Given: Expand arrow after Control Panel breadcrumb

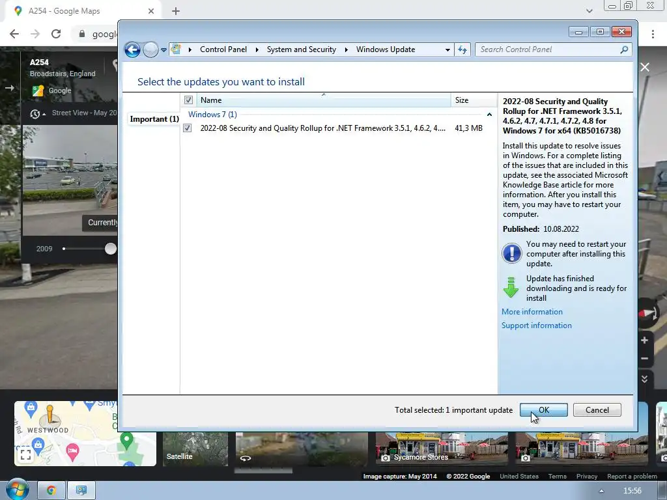Looking at the screenshot, I should (257, 49).
